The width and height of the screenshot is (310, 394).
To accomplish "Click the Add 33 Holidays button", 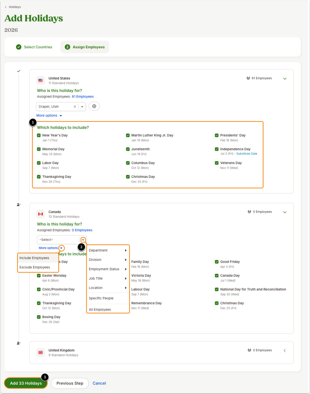I will (x=26, y=383).
